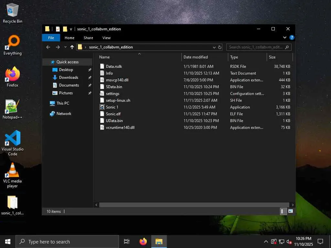The height and width of the screenshot is (248, 331).
Task: Click the address bar path field
Action: click(149, 47)
